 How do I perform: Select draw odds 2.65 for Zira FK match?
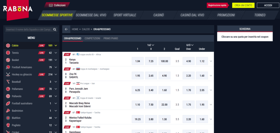point(151,75)
